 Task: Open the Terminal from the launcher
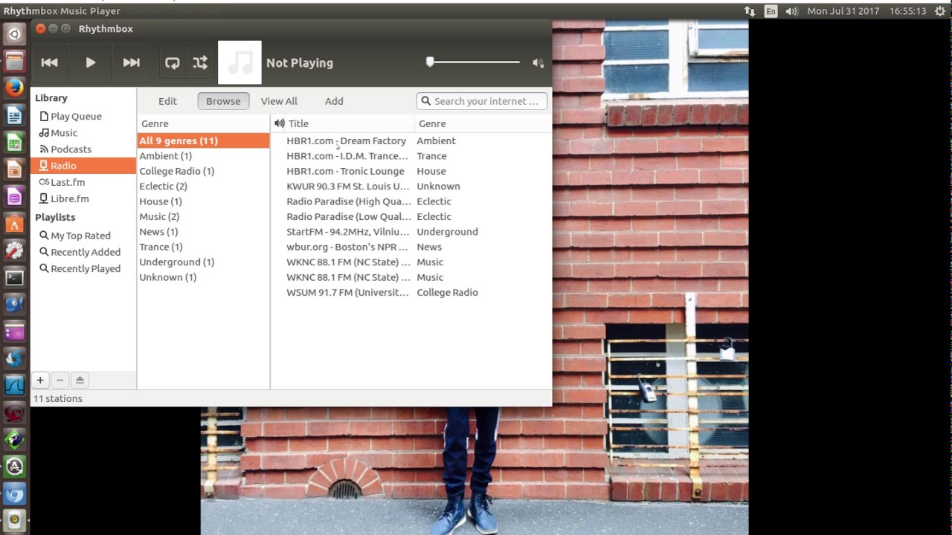14,278
